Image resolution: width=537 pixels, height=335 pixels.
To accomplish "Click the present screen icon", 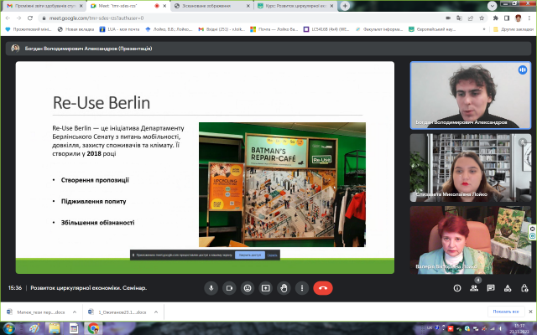I will [x=266, y=287].
